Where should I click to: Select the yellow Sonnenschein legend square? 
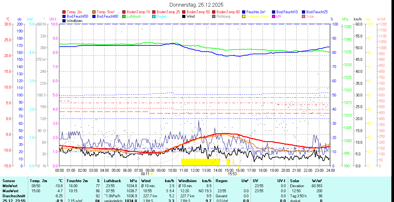coord(244,16)
